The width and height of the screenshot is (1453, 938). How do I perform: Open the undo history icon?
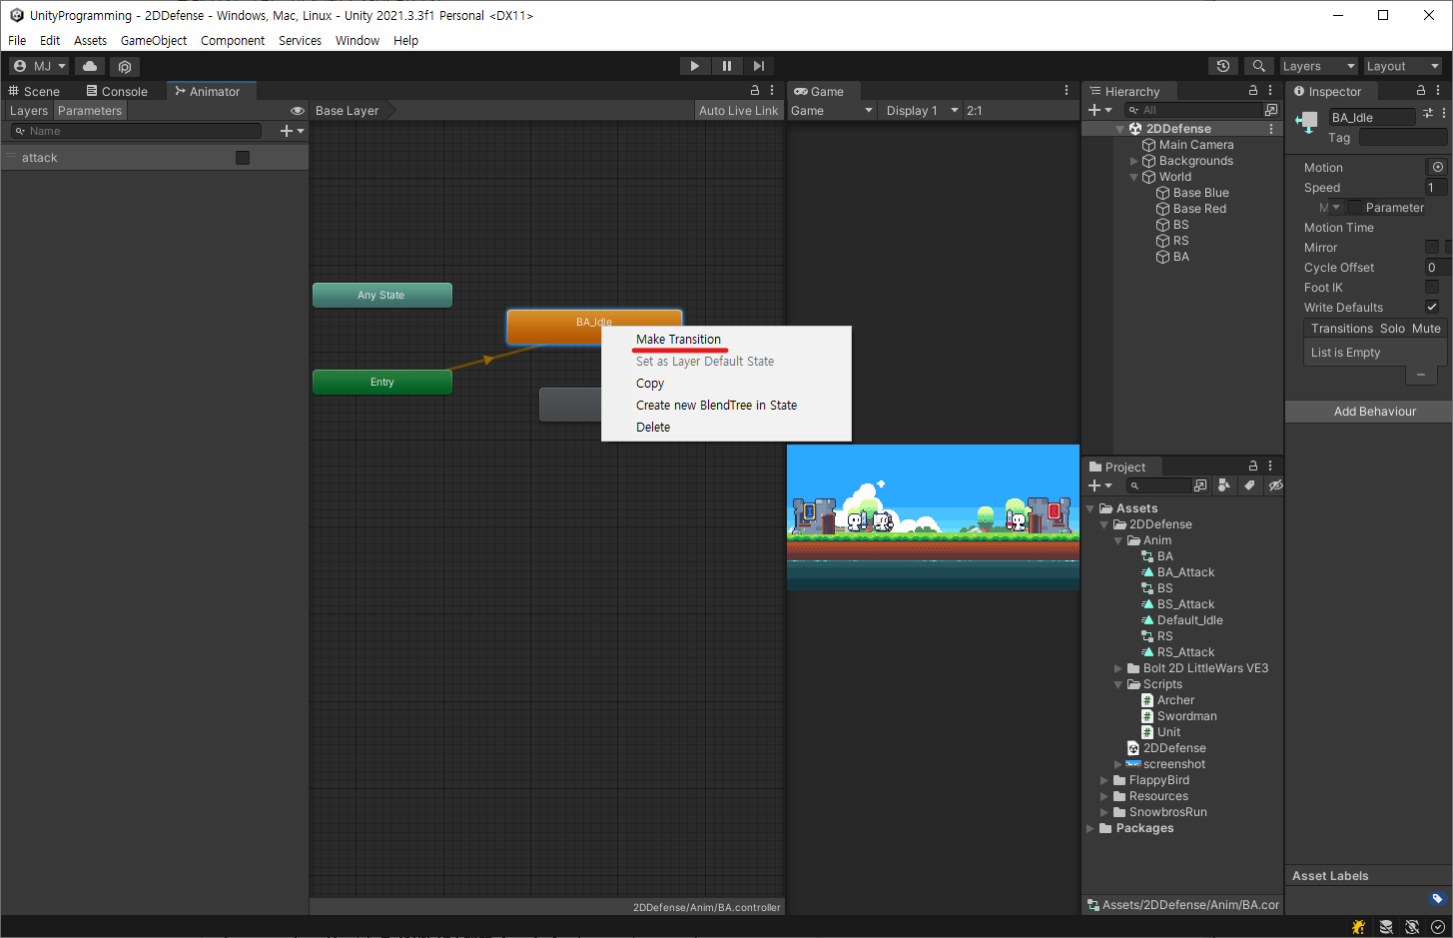(1223, 66)
